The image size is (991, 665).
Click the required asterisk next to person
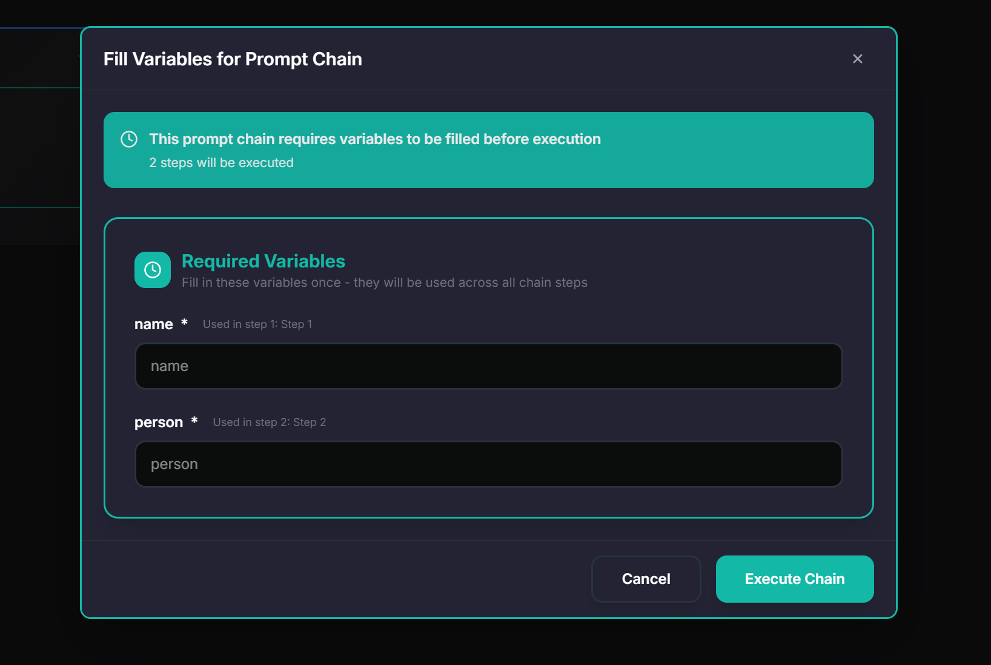[194, 421]
